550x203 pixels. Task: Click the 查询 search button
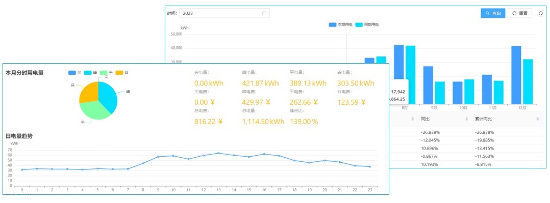[493, 13]
